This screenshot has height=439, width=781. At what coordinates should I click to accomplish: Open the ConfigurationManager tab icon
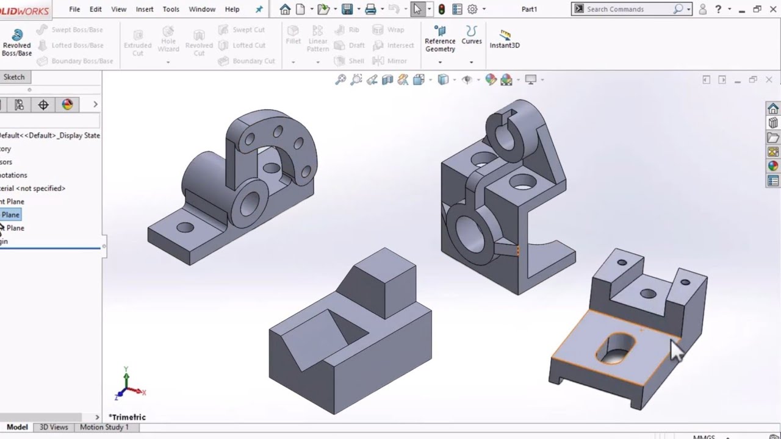19,105
